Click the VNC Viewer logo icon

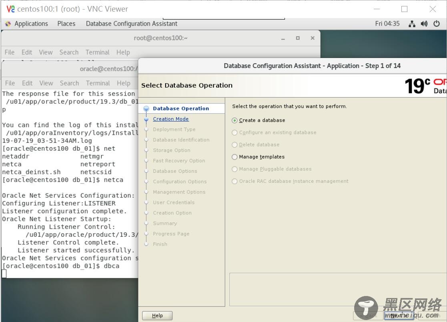[10, 9]
